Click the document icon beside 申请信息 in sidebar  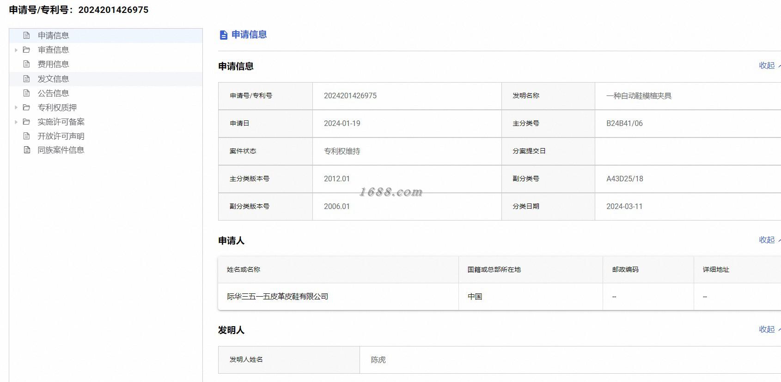point(27,36)
